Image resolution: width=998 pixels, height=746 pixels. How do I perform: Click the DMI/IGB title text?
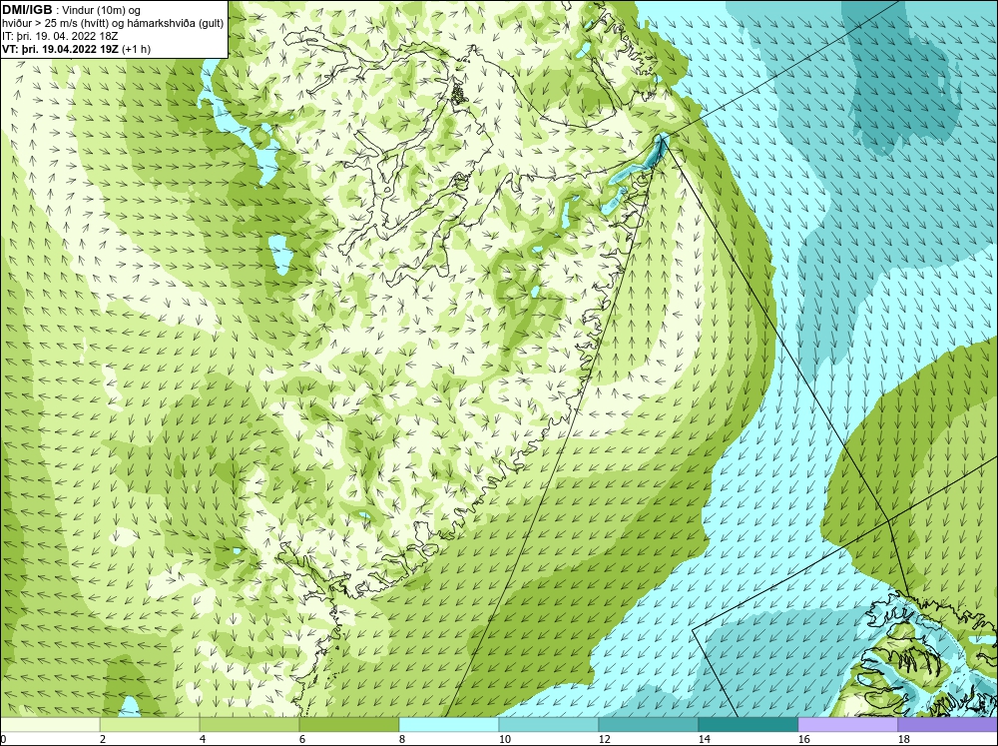coord(27,10)
